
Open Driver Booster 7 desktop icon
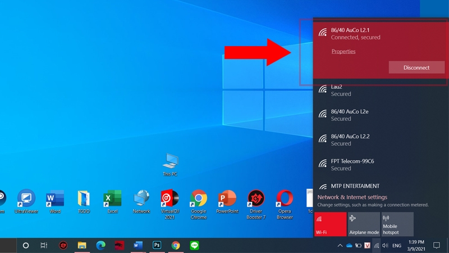point(256,199)
